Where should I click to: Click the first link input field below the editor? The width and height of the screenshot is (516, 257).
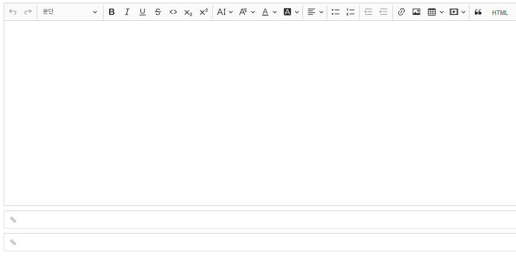[263, 219]
